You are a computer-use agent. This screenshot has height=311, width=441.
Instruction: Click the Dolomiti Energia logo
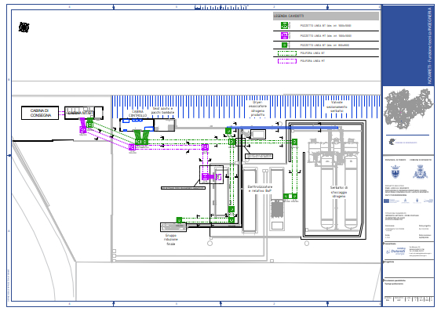(x=396, y=251)
